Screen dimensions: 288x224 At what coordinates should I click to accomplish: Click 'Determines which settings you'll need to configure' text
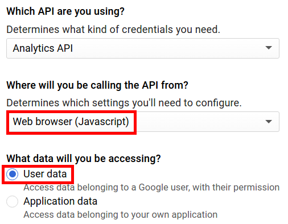124,103
